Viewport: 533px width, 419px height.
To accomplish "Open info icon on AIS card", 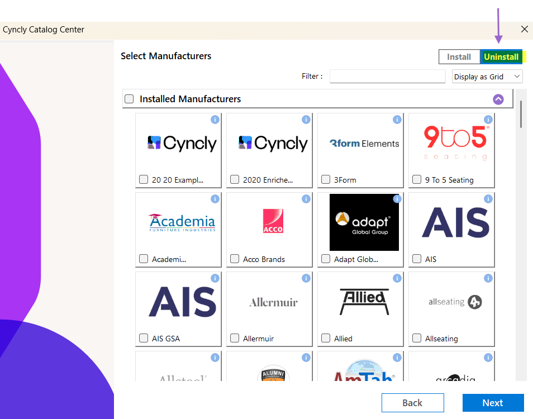I will tap(488, 199).
